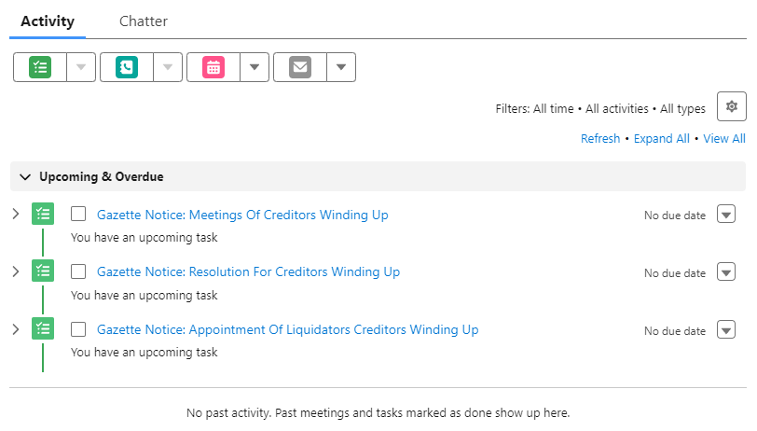The width and height of the screenshot is (757, 431).
Task: Click the gray Email envelope icon
Action: (300, 67)
